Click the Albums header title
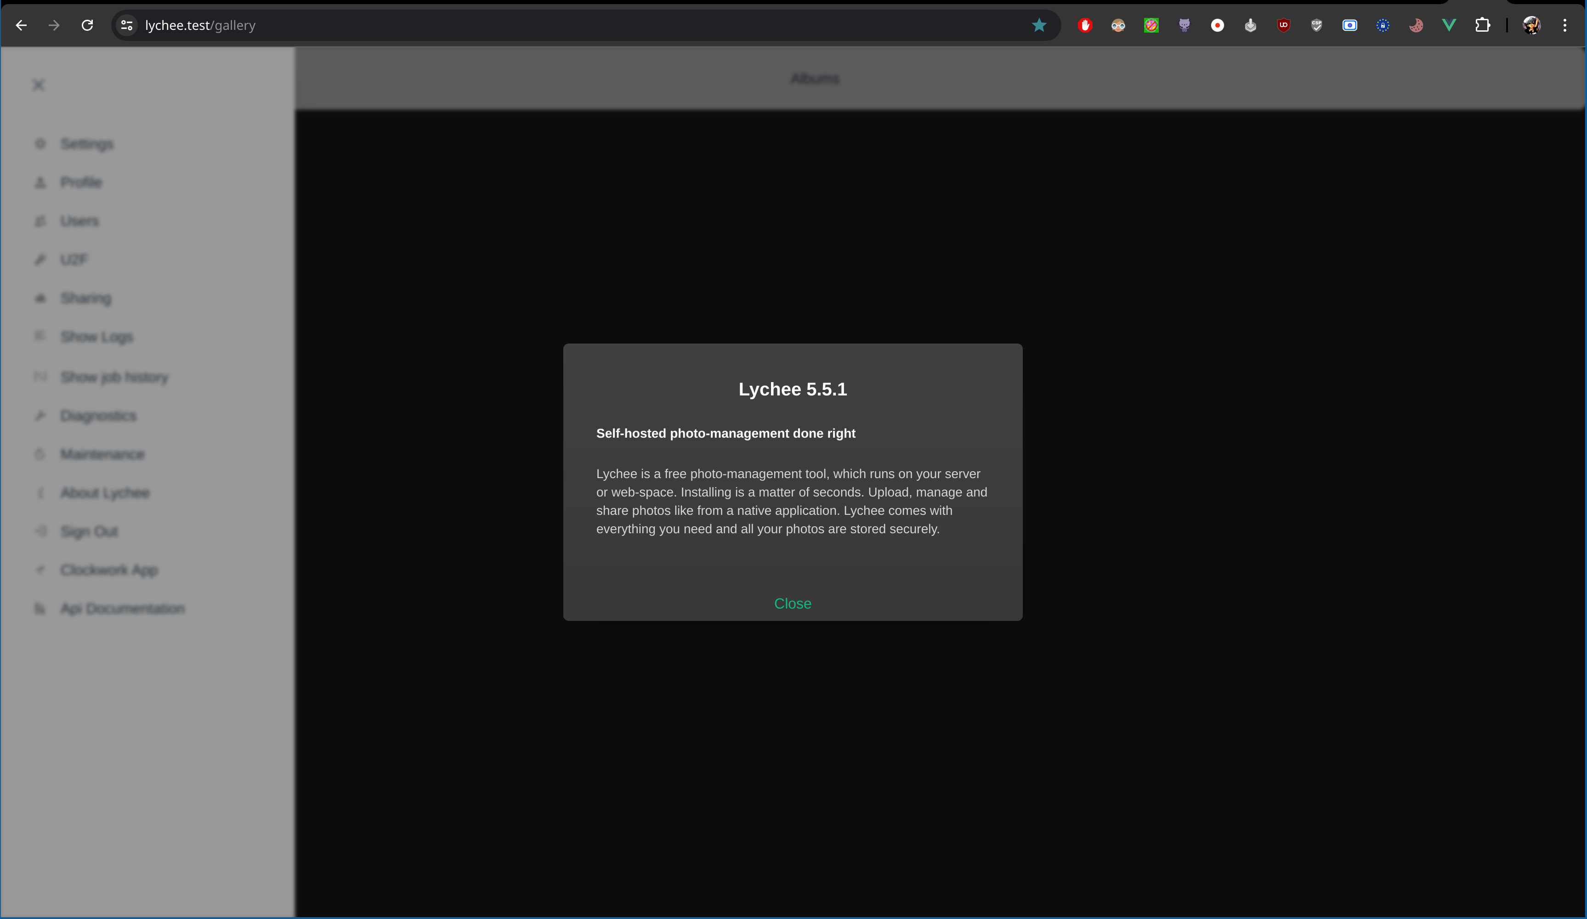 click(814, 78)
